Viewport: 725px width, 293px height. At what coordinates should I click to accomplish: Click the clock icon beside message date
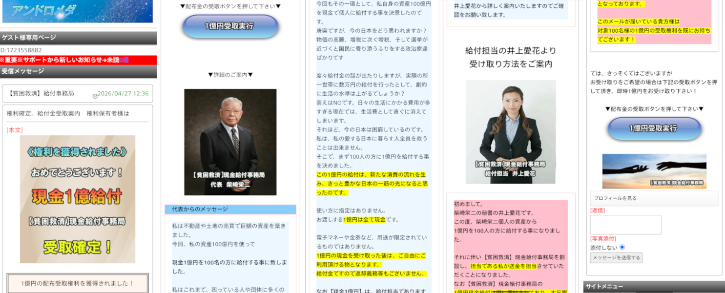[x=95, y=96]
